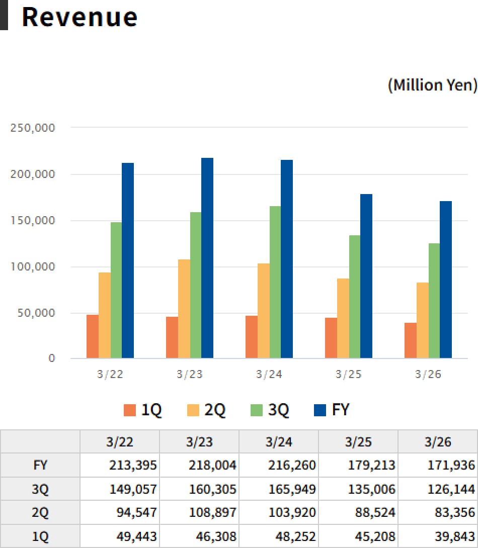Viewport: 478px width, 548px height.
Task: Click the table cell 135,006
Action: click(x=358, y=489)
